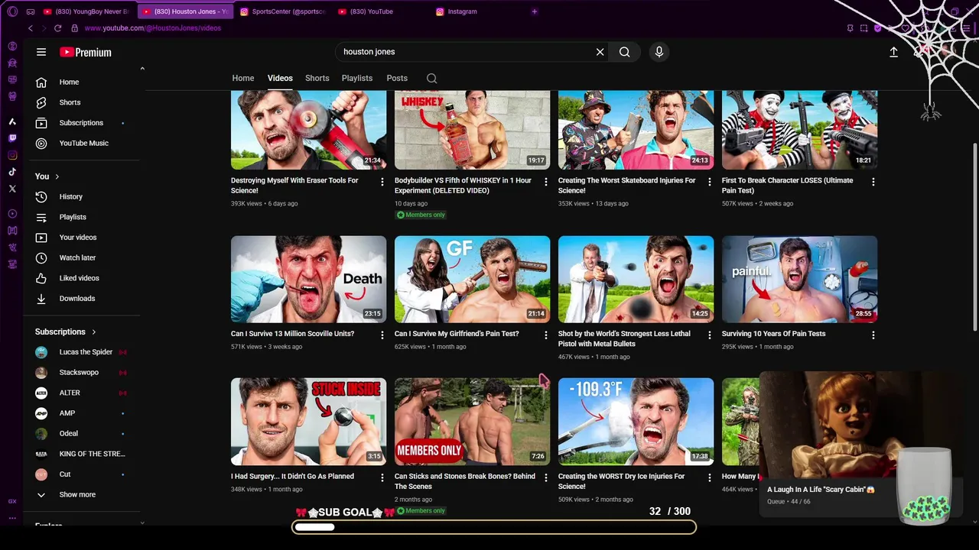Click the Can I Survive 13 Million Scoville thumbnail
The image size is (979, 550).
pyautogui.click(x=309, y=280)
